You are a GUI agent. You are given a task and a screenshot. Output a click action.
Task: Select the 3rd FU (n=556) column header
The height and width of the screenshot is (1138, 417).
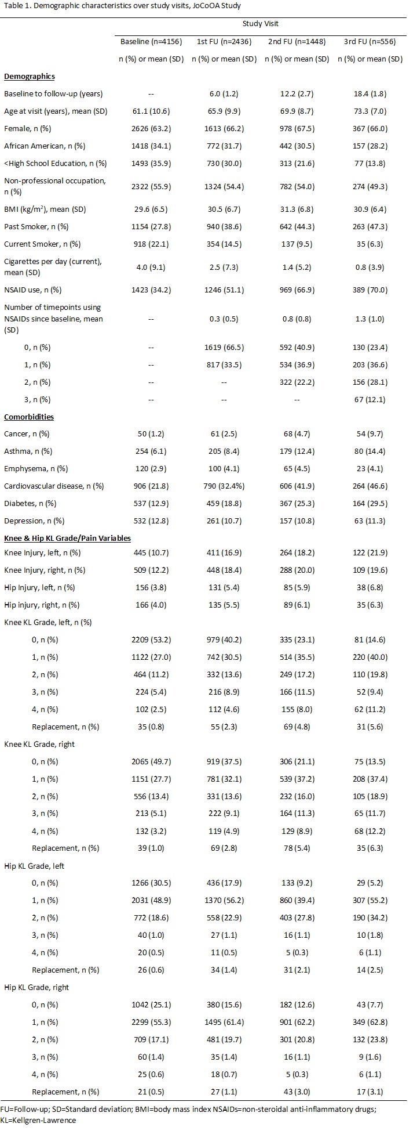(x=371, y=42)
